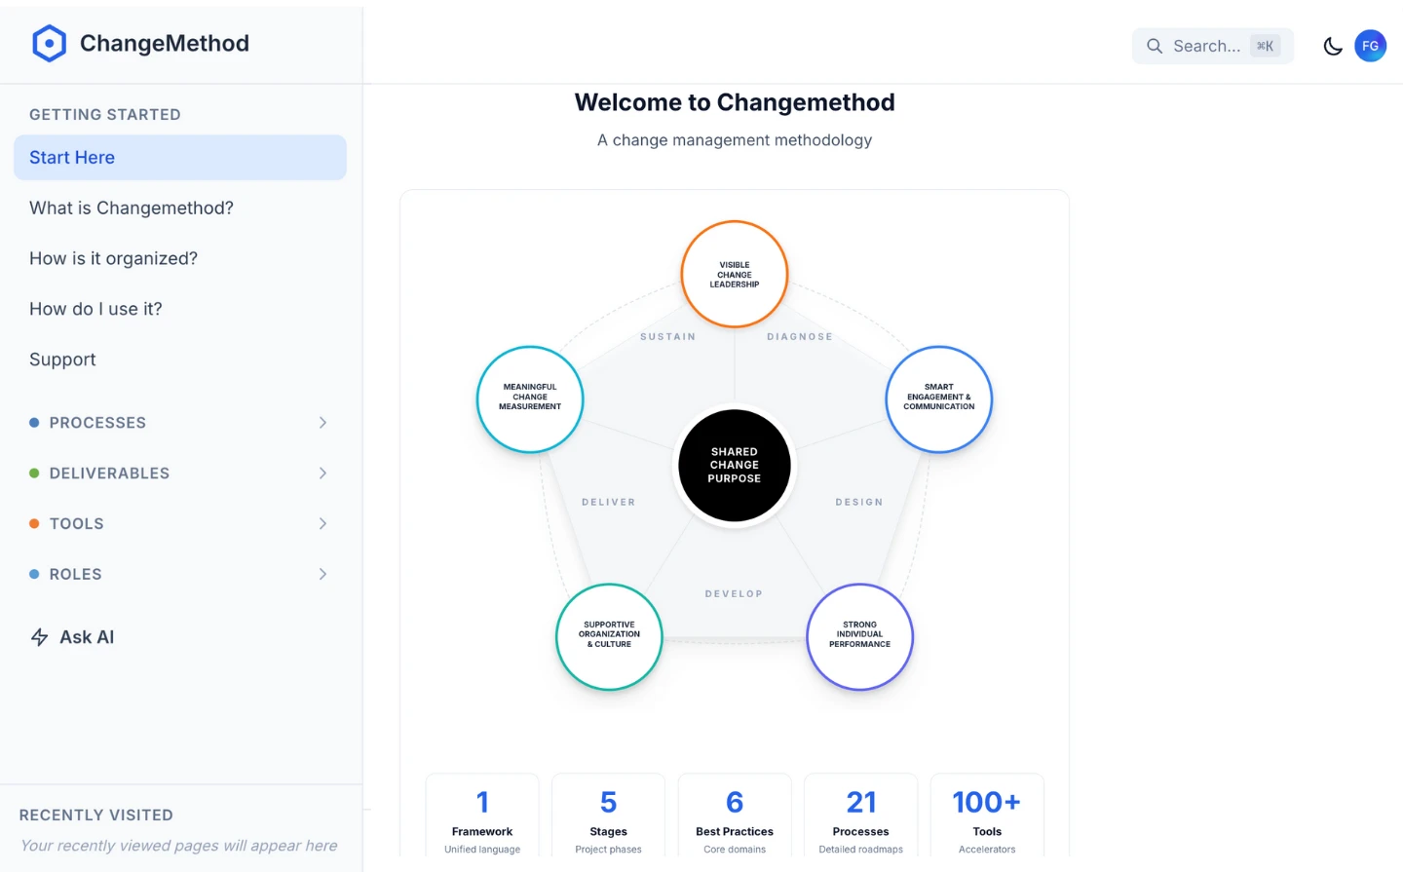
Task: Open the DELIVERABLES sidebar section
Action: tap(180, 474)
